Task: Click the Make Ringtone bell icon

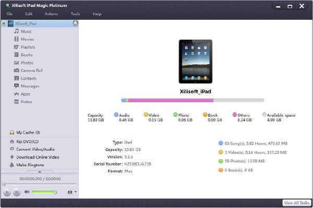Action: [x=12, y=165]
